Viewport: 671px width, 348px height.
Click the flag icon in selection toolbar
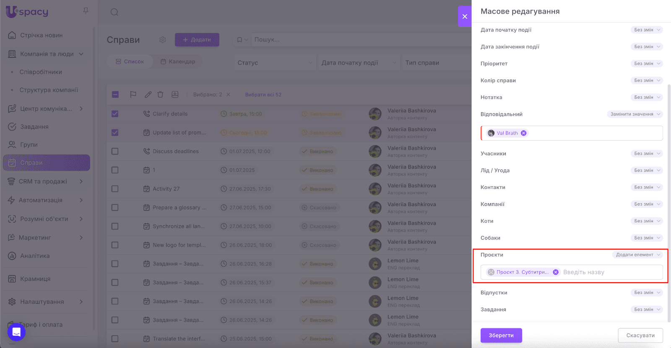tap(133, 95)
